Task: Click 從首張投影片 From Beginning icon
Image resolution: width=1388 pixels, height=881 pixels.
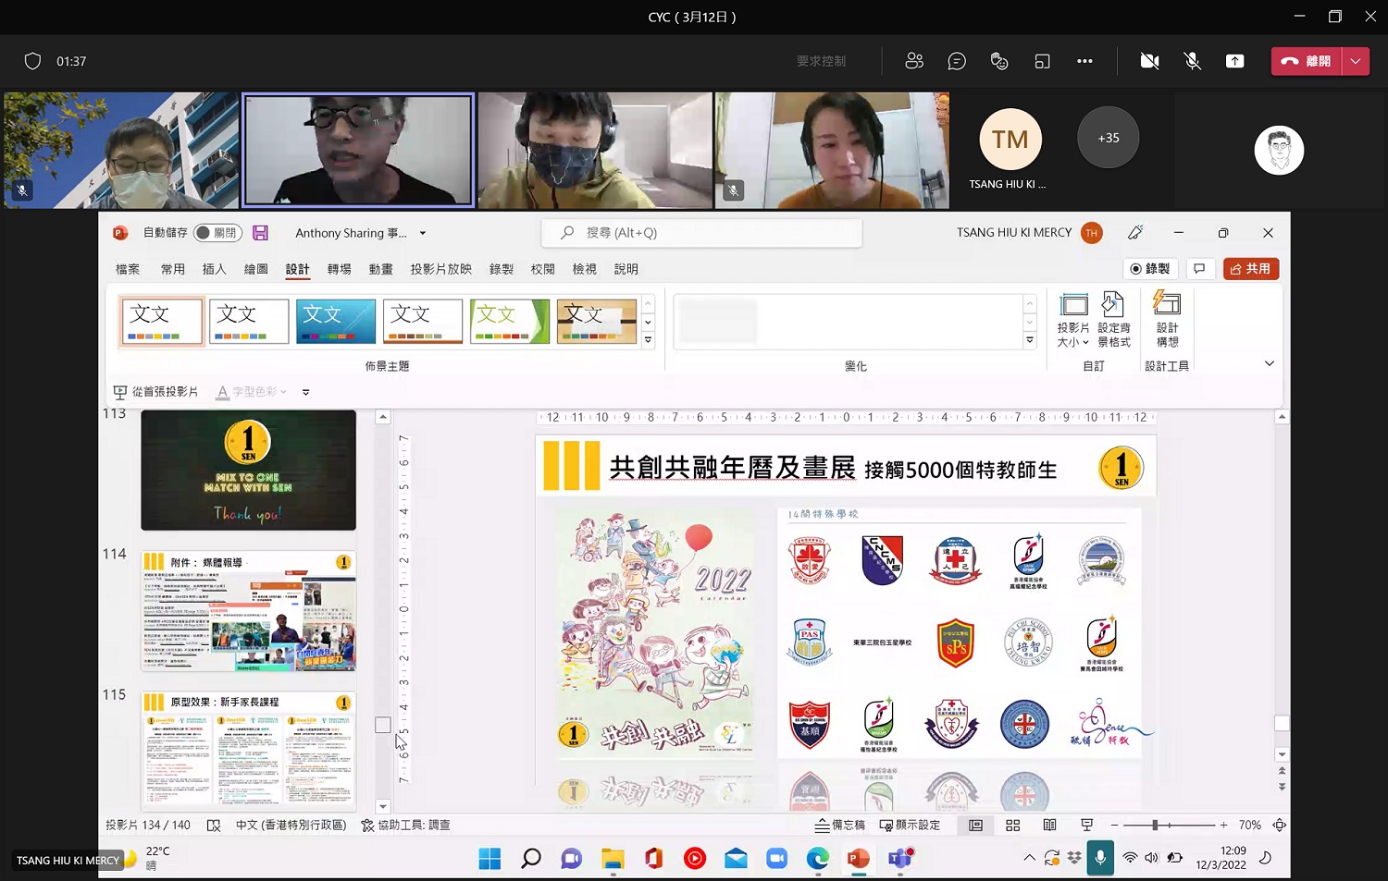Action: tap(120, 392)
